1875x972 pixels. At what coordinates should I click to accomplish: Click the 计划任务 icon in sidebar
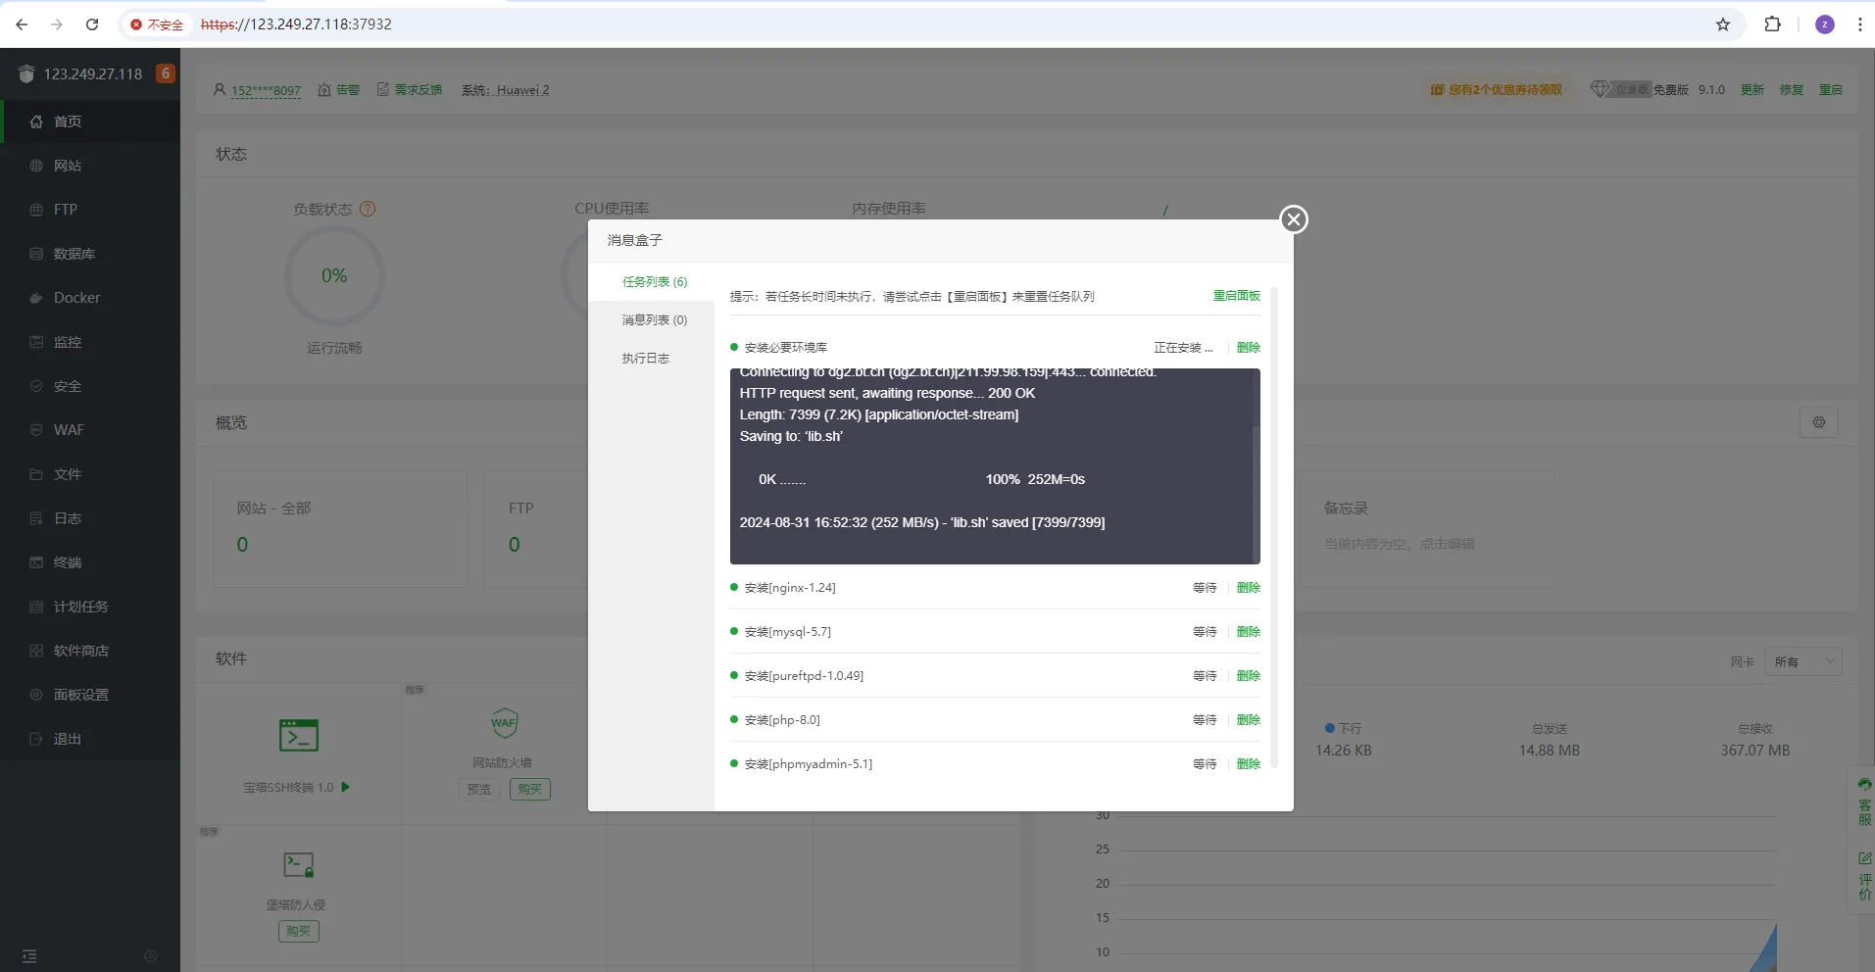pos(36,607)
